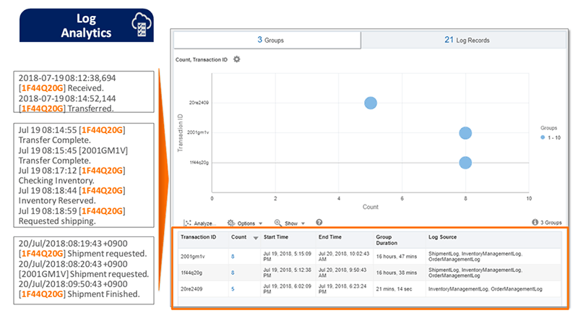Click the Log Analytics title banner
The image size is (578, 321).
point(87,25)
